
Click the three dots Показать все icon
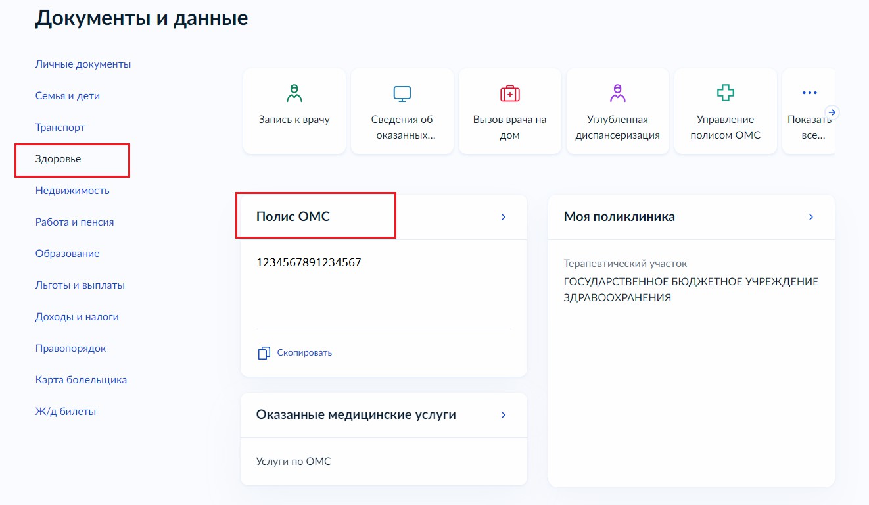pyautogui.click(x=810, y=93)
